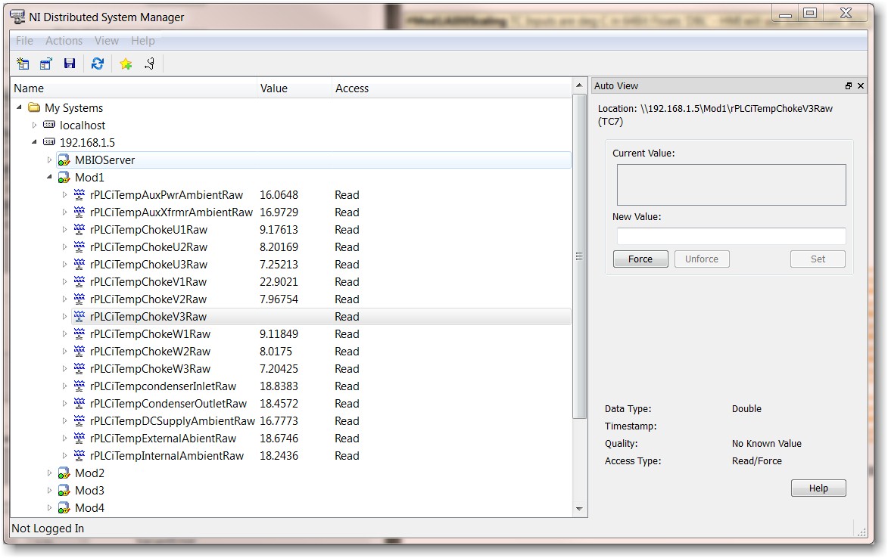
Task: Click the My Systems folder icon
Action: [35, 107]
